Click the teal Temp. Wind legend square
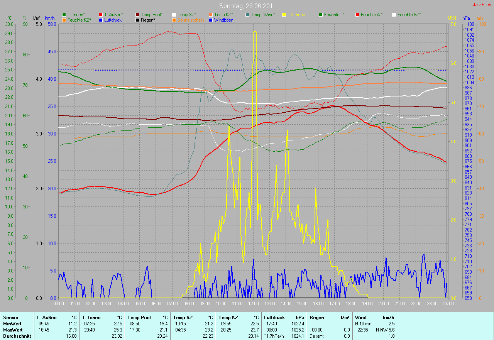The width and height of the screenshot is (494, 340). 247,15
